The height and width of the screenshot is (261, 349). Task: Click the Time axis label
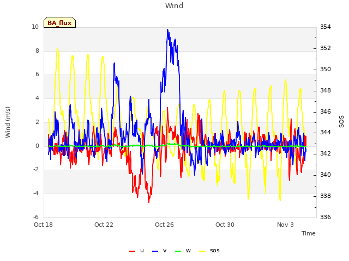309,233
